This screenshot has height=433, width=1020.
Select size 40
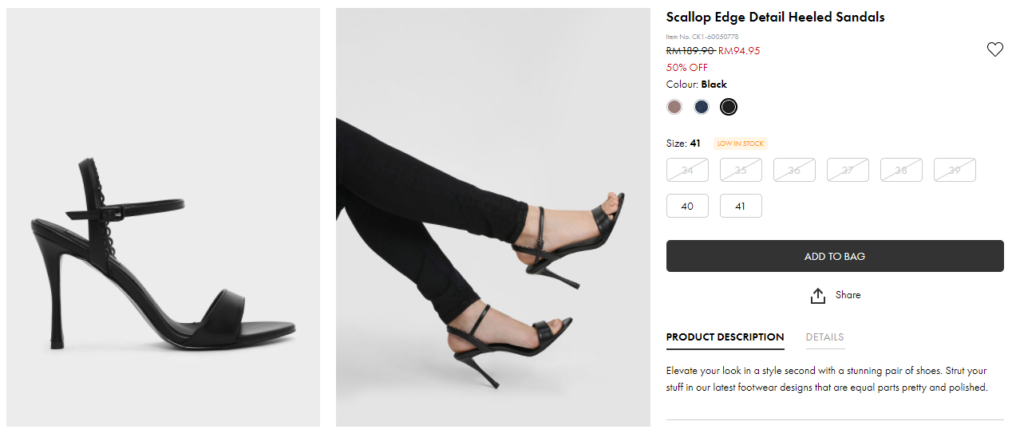click(x=687, y=206)
